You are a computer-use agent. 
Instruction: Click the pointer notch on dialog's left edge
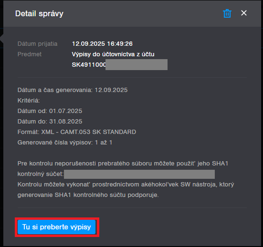[2, 39]
